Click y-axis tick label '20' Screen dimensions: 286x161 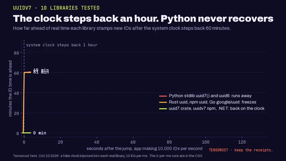[16, 113]
